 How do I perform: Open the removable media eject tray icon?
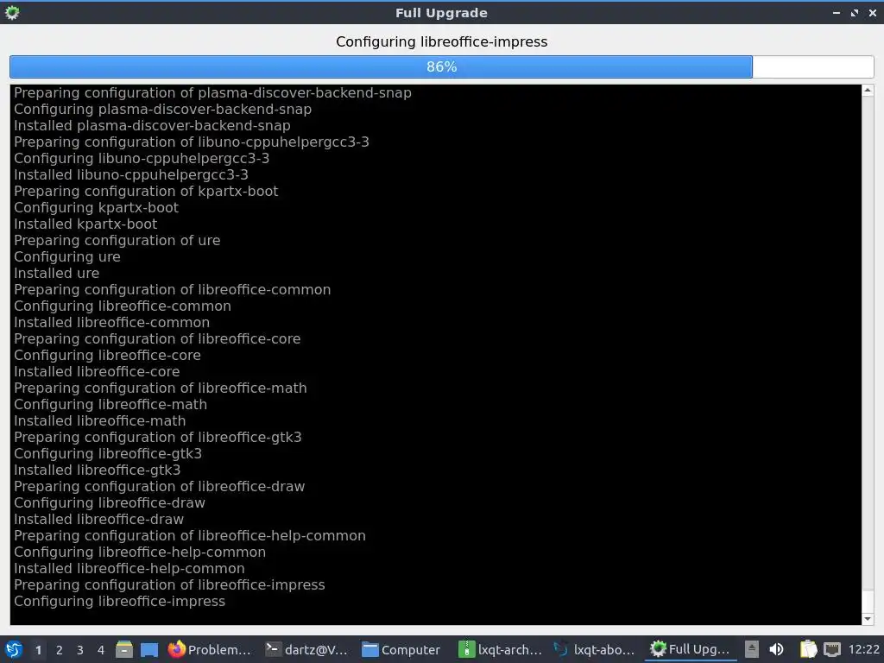tap(752, 649)
